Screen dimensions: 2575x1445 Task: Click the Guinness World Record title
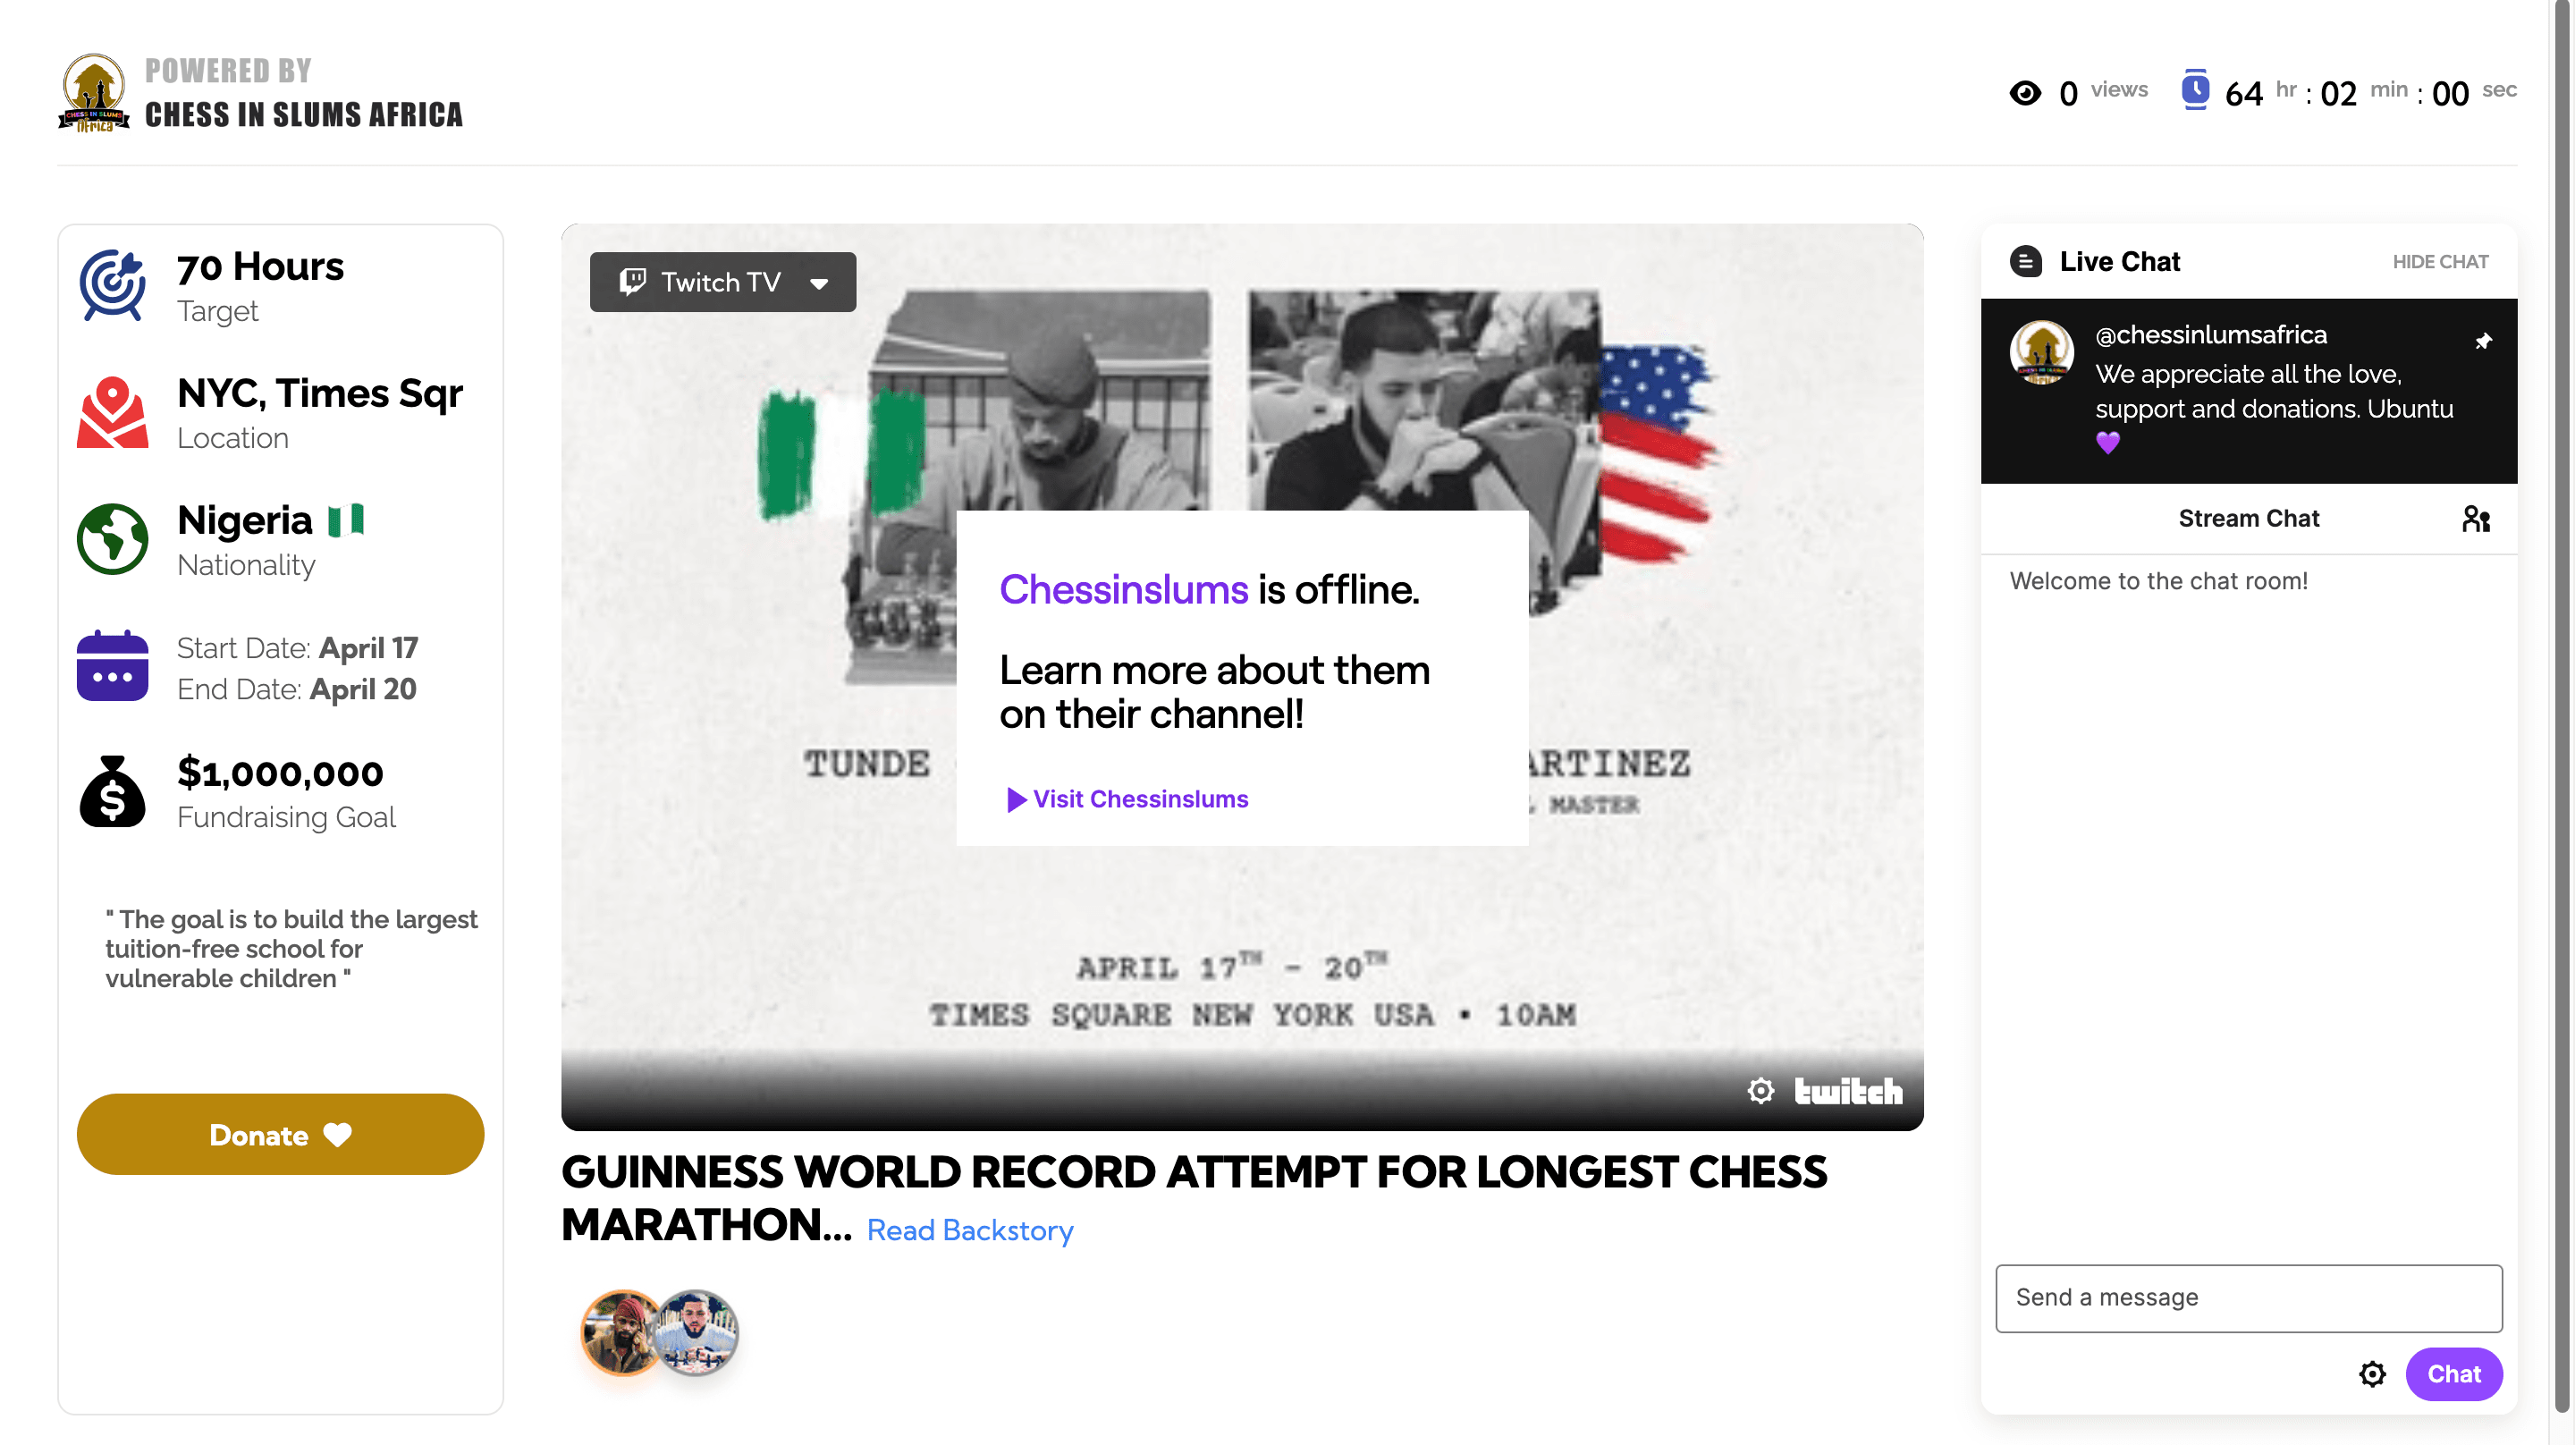1195,1198
